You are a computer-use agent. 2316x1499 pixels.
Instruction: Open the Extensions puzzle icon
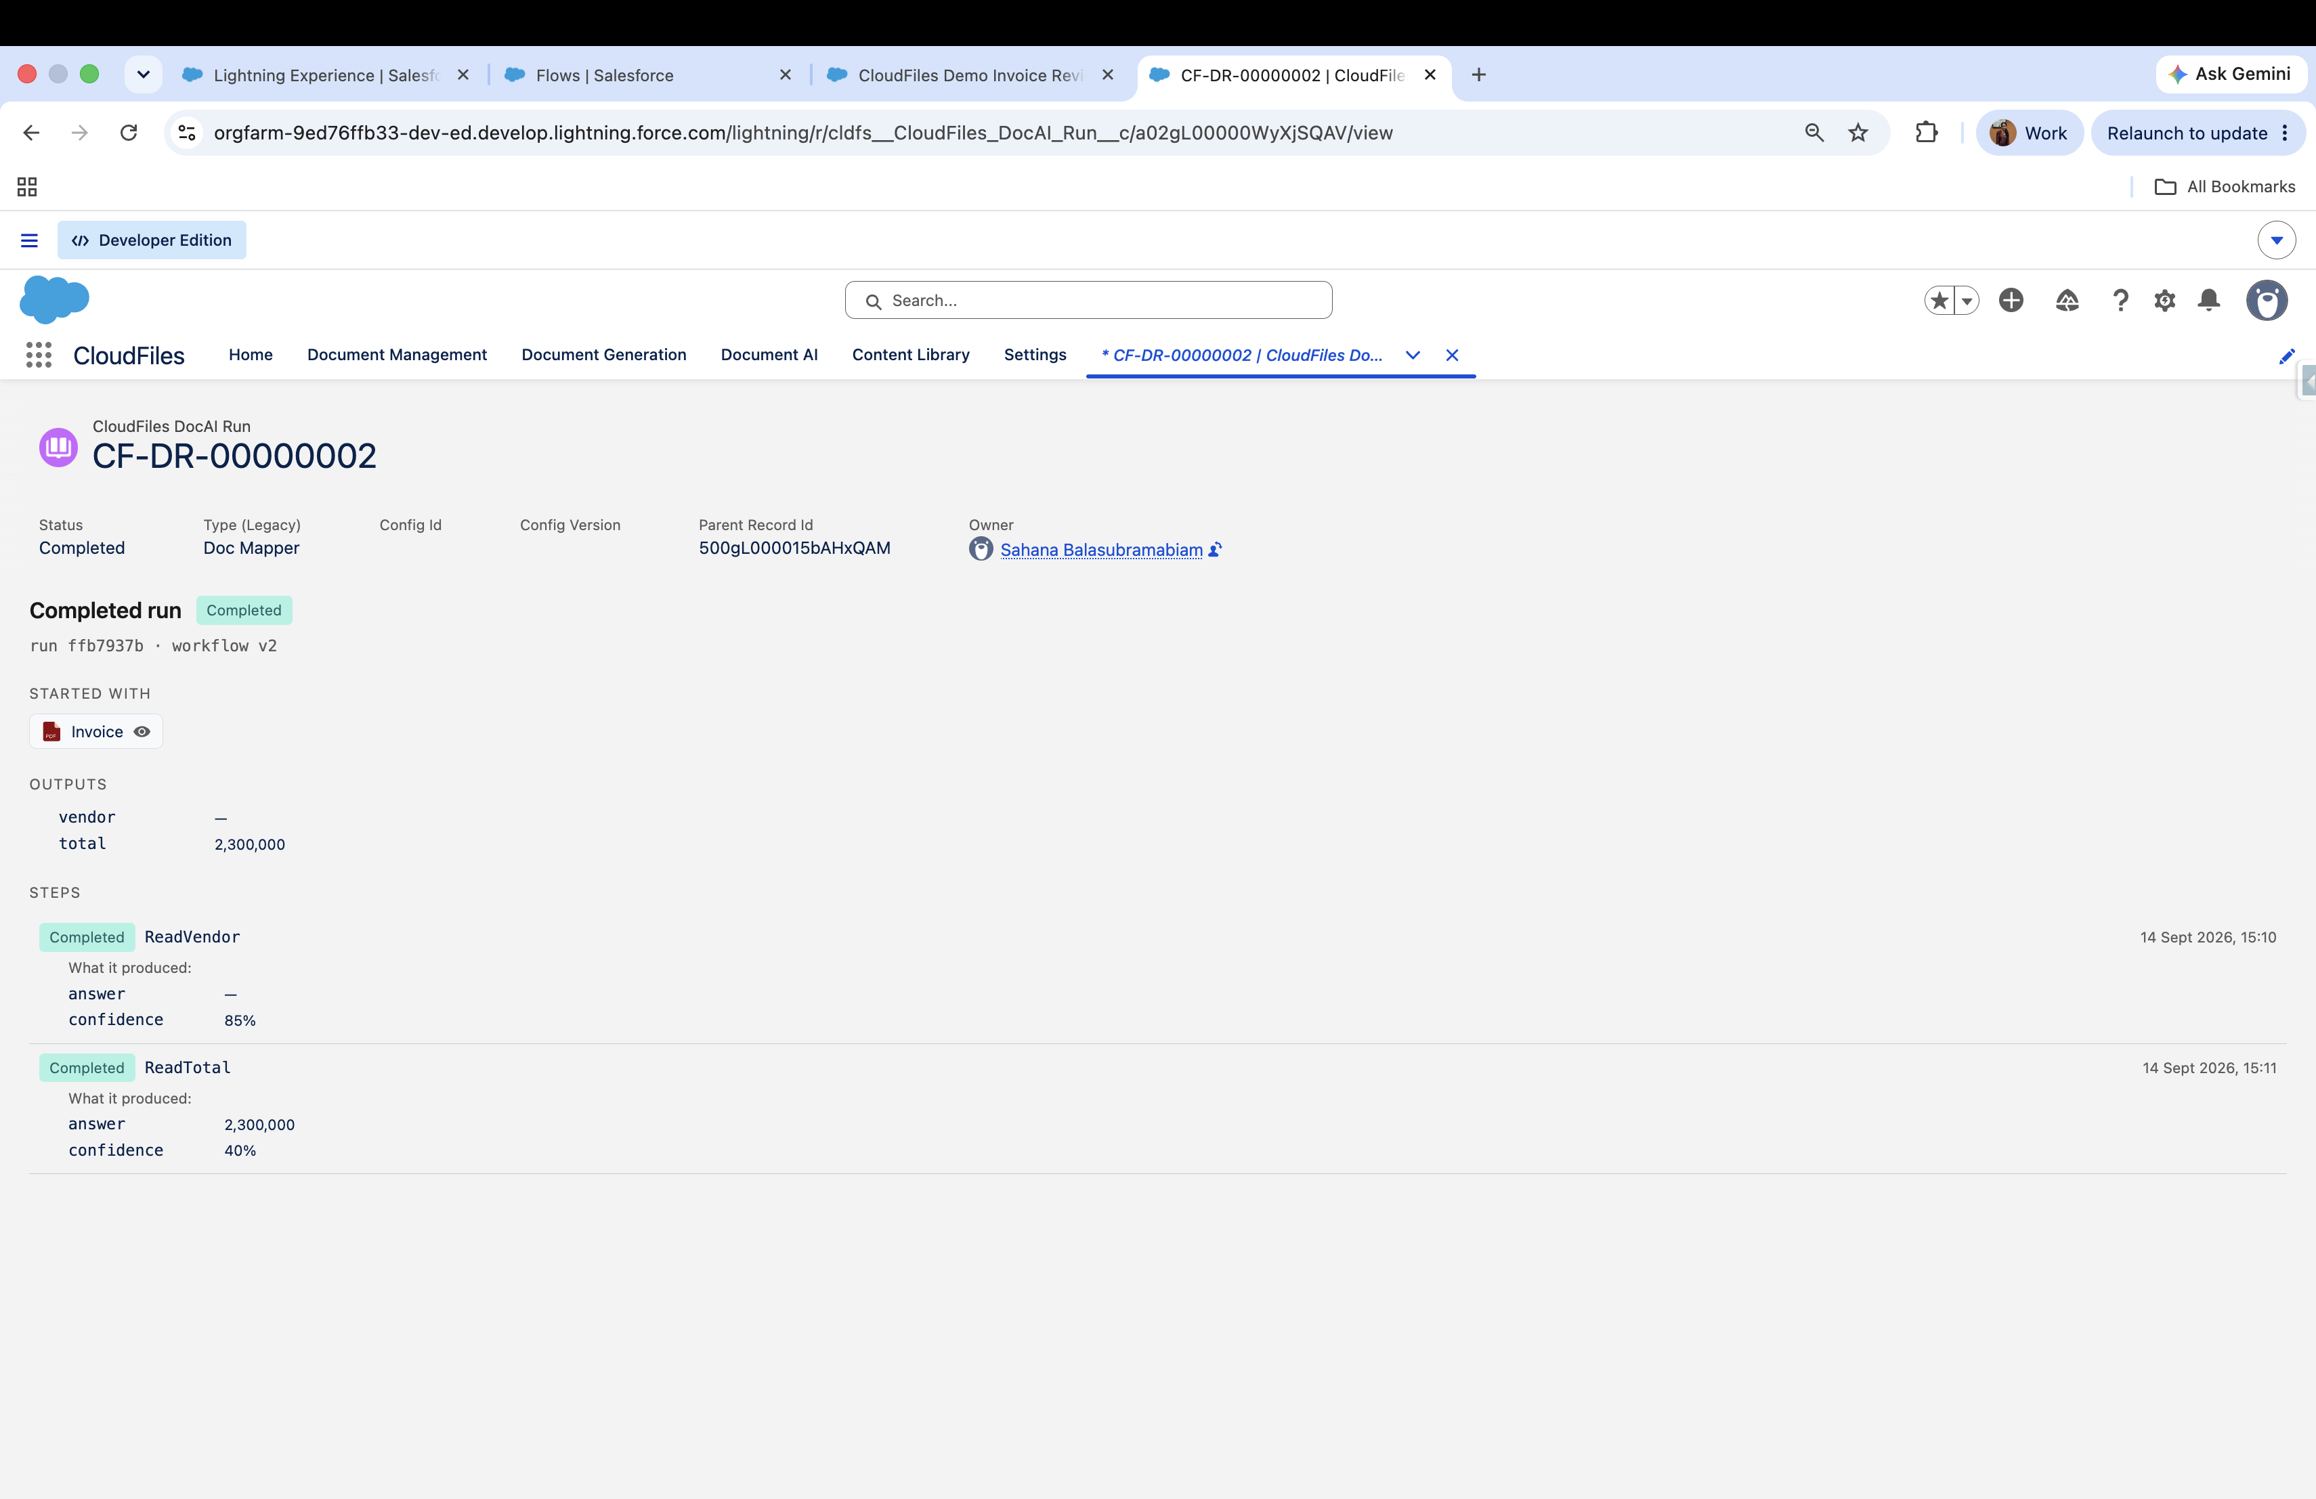click(1926, 133)
